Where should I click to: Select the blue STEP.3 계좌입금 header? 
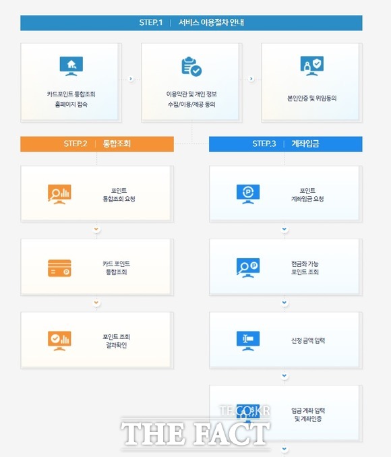[286, 144]
